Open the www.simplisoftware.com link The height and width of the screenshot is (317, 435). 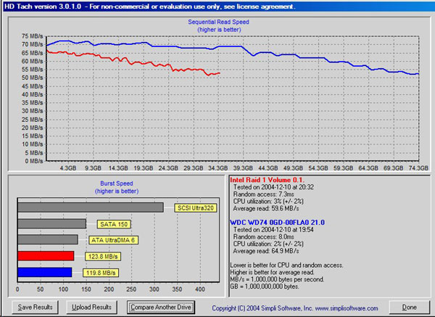[347, 308]
